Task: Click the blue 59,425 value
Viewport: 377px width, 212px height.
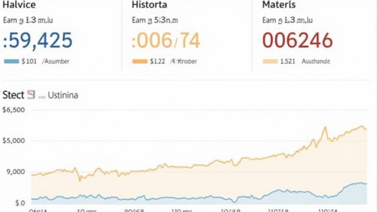Action: click(38, 40)
